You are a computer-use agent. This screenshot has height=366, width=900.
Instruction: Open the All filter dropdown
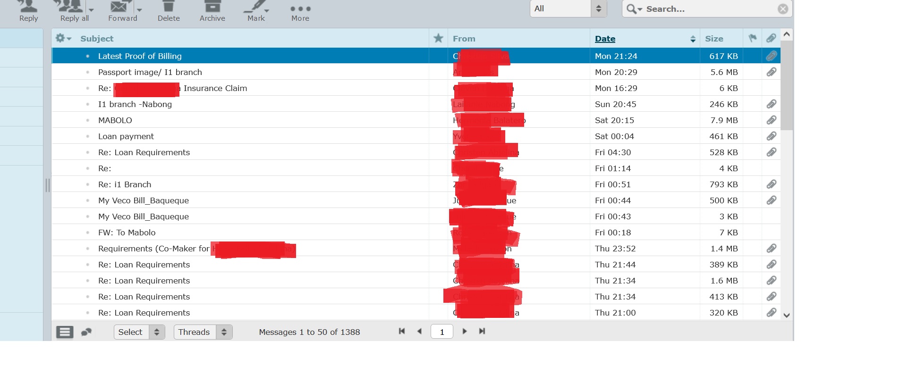(568, 8)
